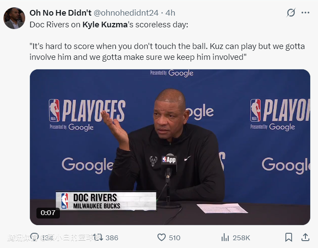Open the Oh No He Didn't profile name

point(60,13)
